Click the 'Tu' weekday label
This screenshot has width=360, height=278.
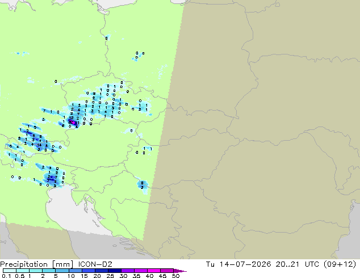[x=210, y=264]
